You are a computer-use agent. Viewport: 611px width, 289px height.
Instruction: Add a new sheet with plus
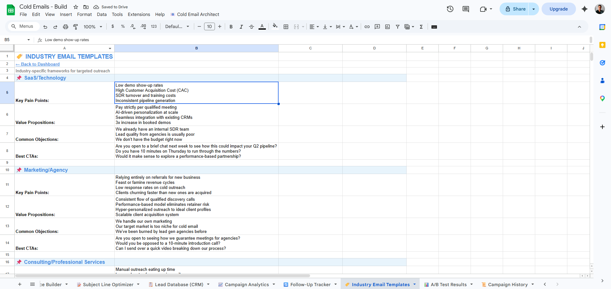(20, 284)
